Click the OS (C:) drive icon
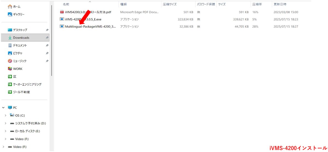This screenshot has width=328, height=152. coord(12,115)
